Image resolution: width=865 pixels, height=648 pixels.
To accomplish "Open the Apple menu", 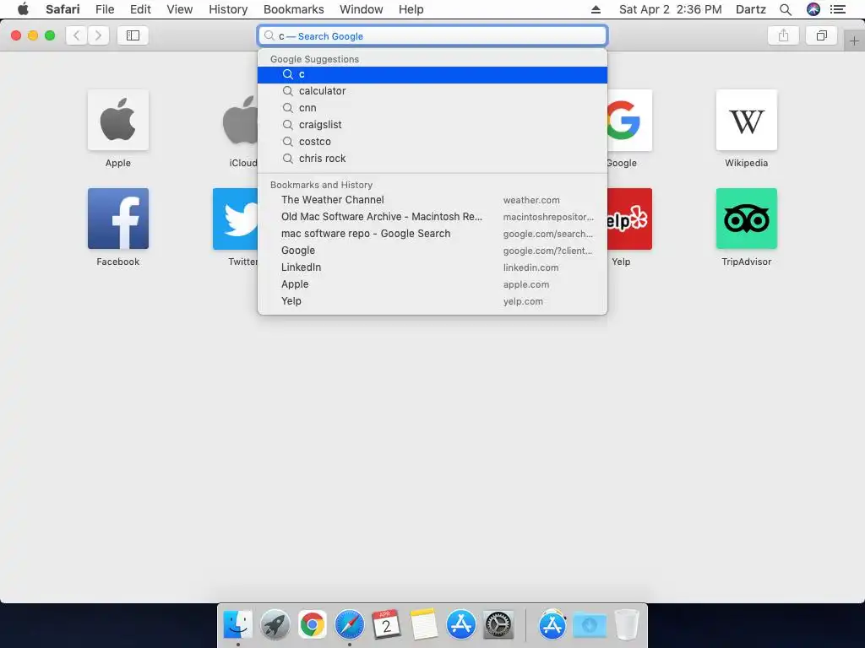I will click(x=23, y=8).
